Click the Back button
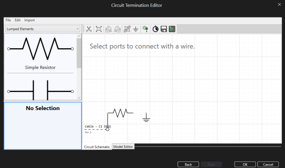This screenshot has width=285, height=168. [x=188, y=164]
